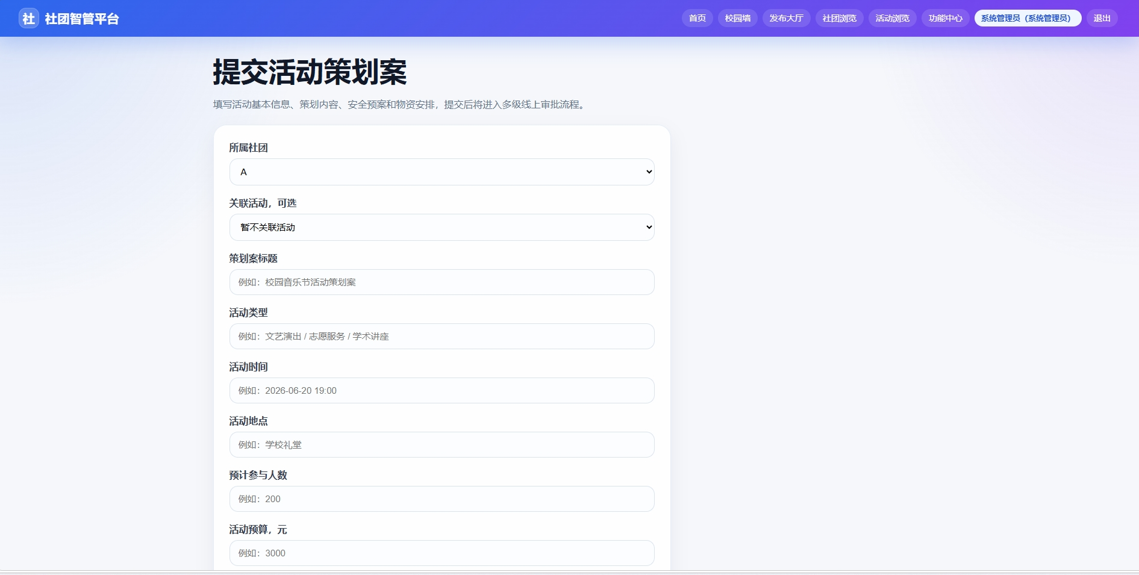Open the 所属社团 dropdown showing A
Viewport: 1139px width, 575px height.
pos(442,172)
